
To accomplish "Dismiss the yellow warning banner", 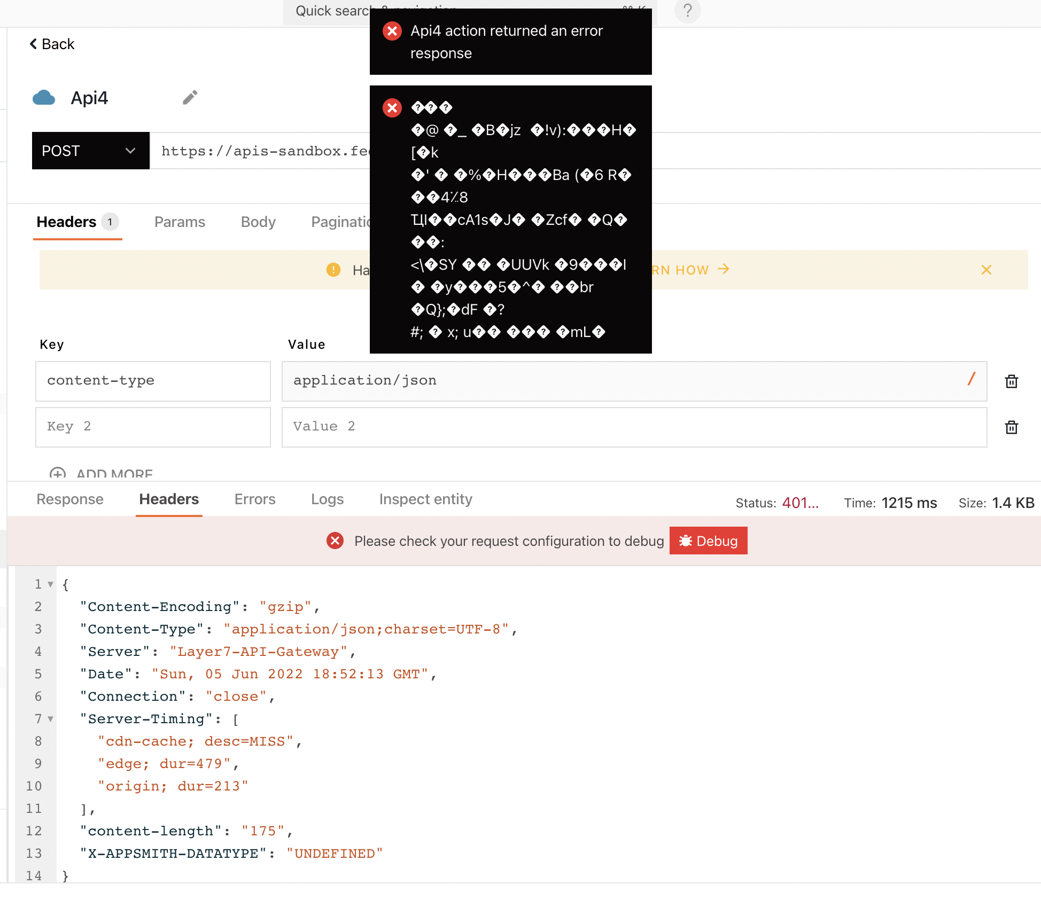I will pos(986,270).
